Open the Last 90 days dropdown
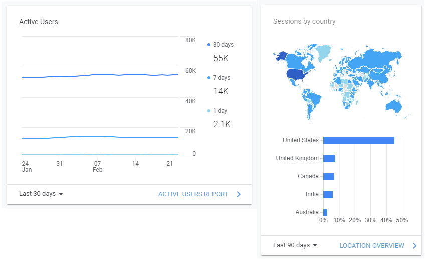 click(x=295, y=245)
